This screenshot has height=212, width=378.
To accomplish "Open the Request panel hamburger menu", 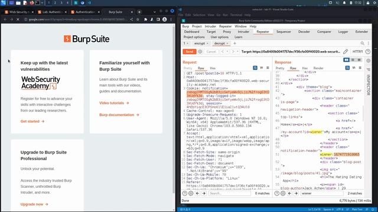I will click(x=268, y=68).
